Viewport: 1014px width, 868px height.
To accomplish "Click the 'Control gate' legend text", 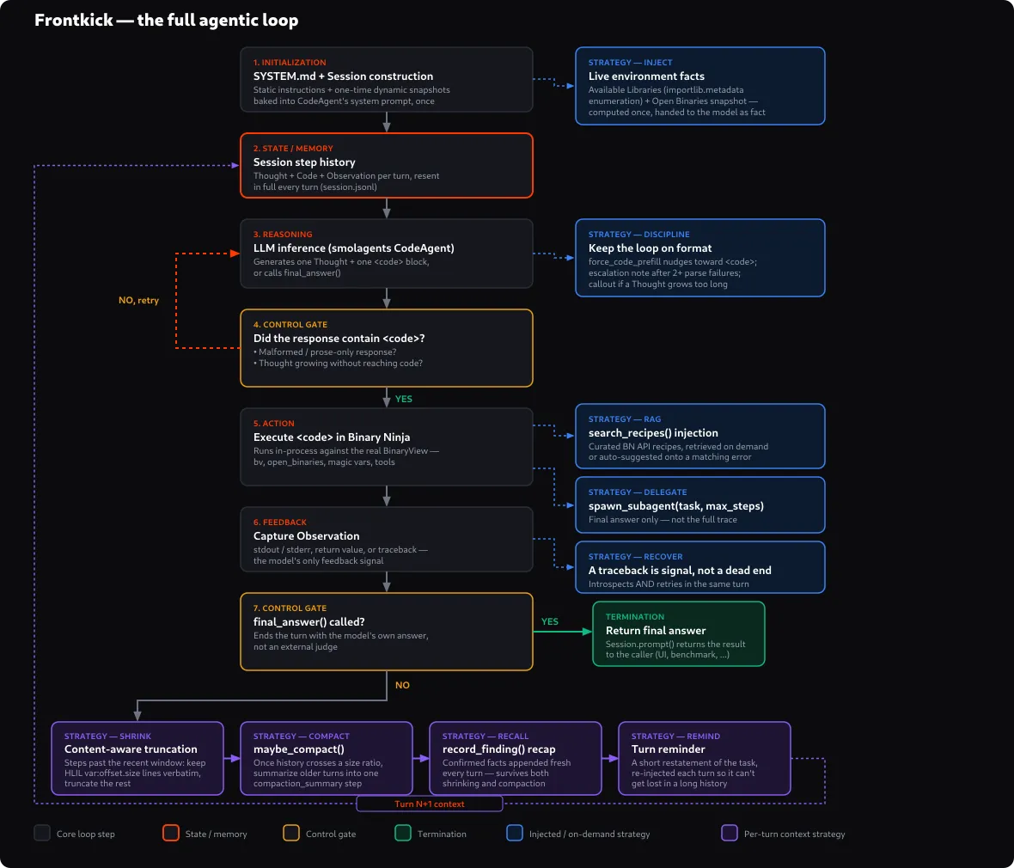I will coord(331,834).
